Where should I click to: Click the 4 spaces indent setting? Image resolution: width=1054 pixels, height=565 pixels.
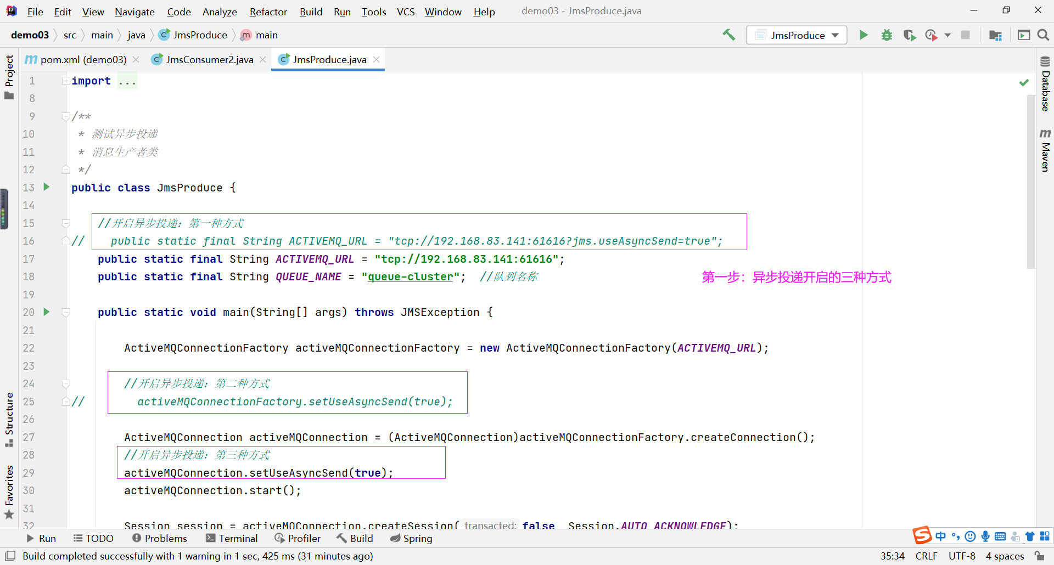(1005, 556)
